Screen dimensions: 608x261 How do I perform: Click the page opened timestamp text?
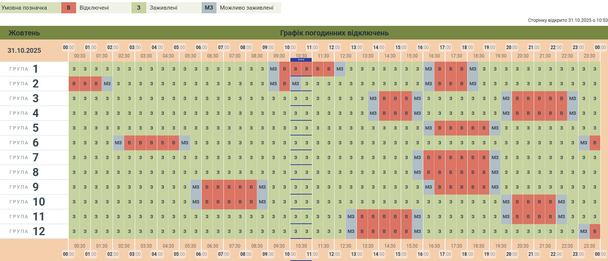[567, 20]
